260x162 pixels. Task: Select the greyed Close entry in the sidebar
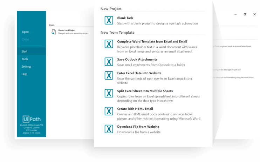click(25, 40)
